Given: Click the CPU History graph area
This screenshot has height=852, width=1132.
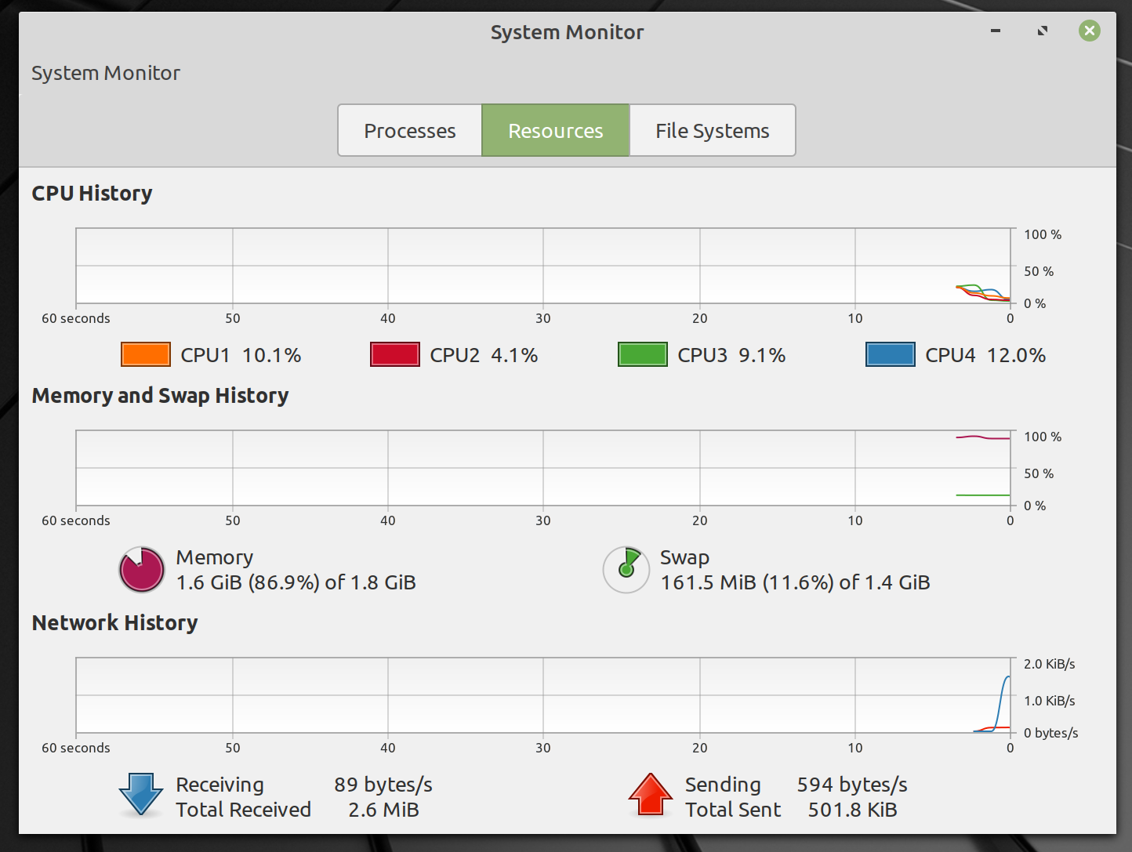Looking at the screenshot, I should tap(542, 266).
